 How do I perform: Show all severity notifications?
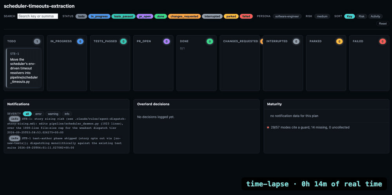(x=27, y=114)
